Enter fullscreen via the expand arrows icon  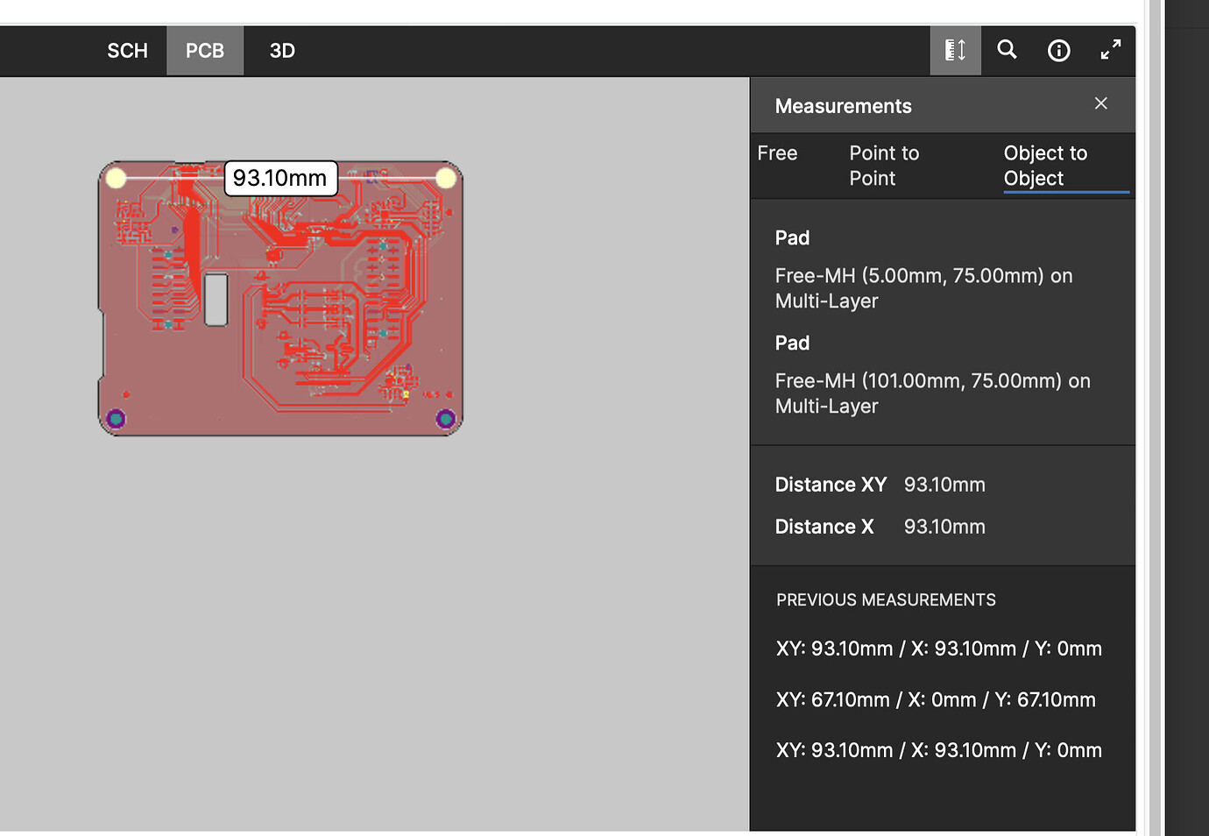(1110, 50)
